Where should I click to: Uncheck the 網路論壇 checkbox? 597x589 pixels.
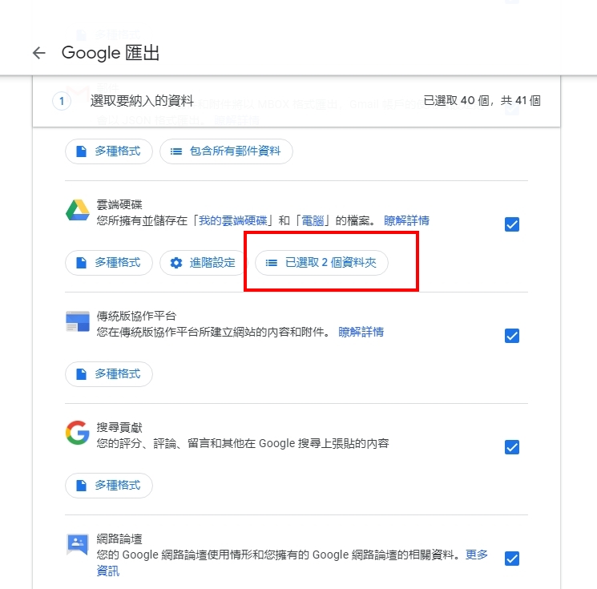point(512,559)
